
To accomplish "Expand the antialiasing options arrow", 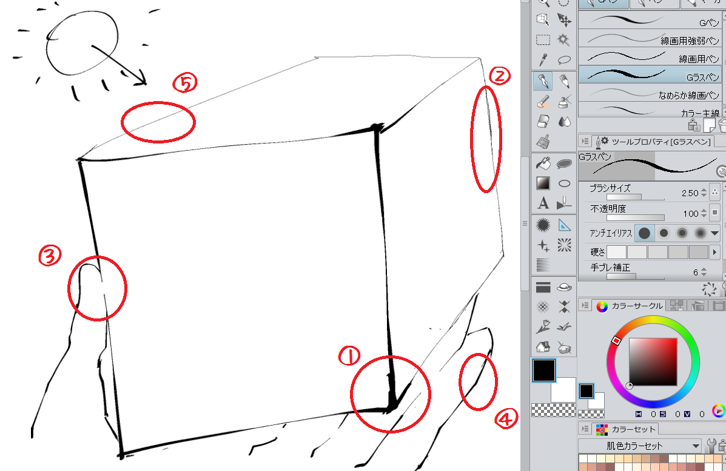I will coord(714,233).
